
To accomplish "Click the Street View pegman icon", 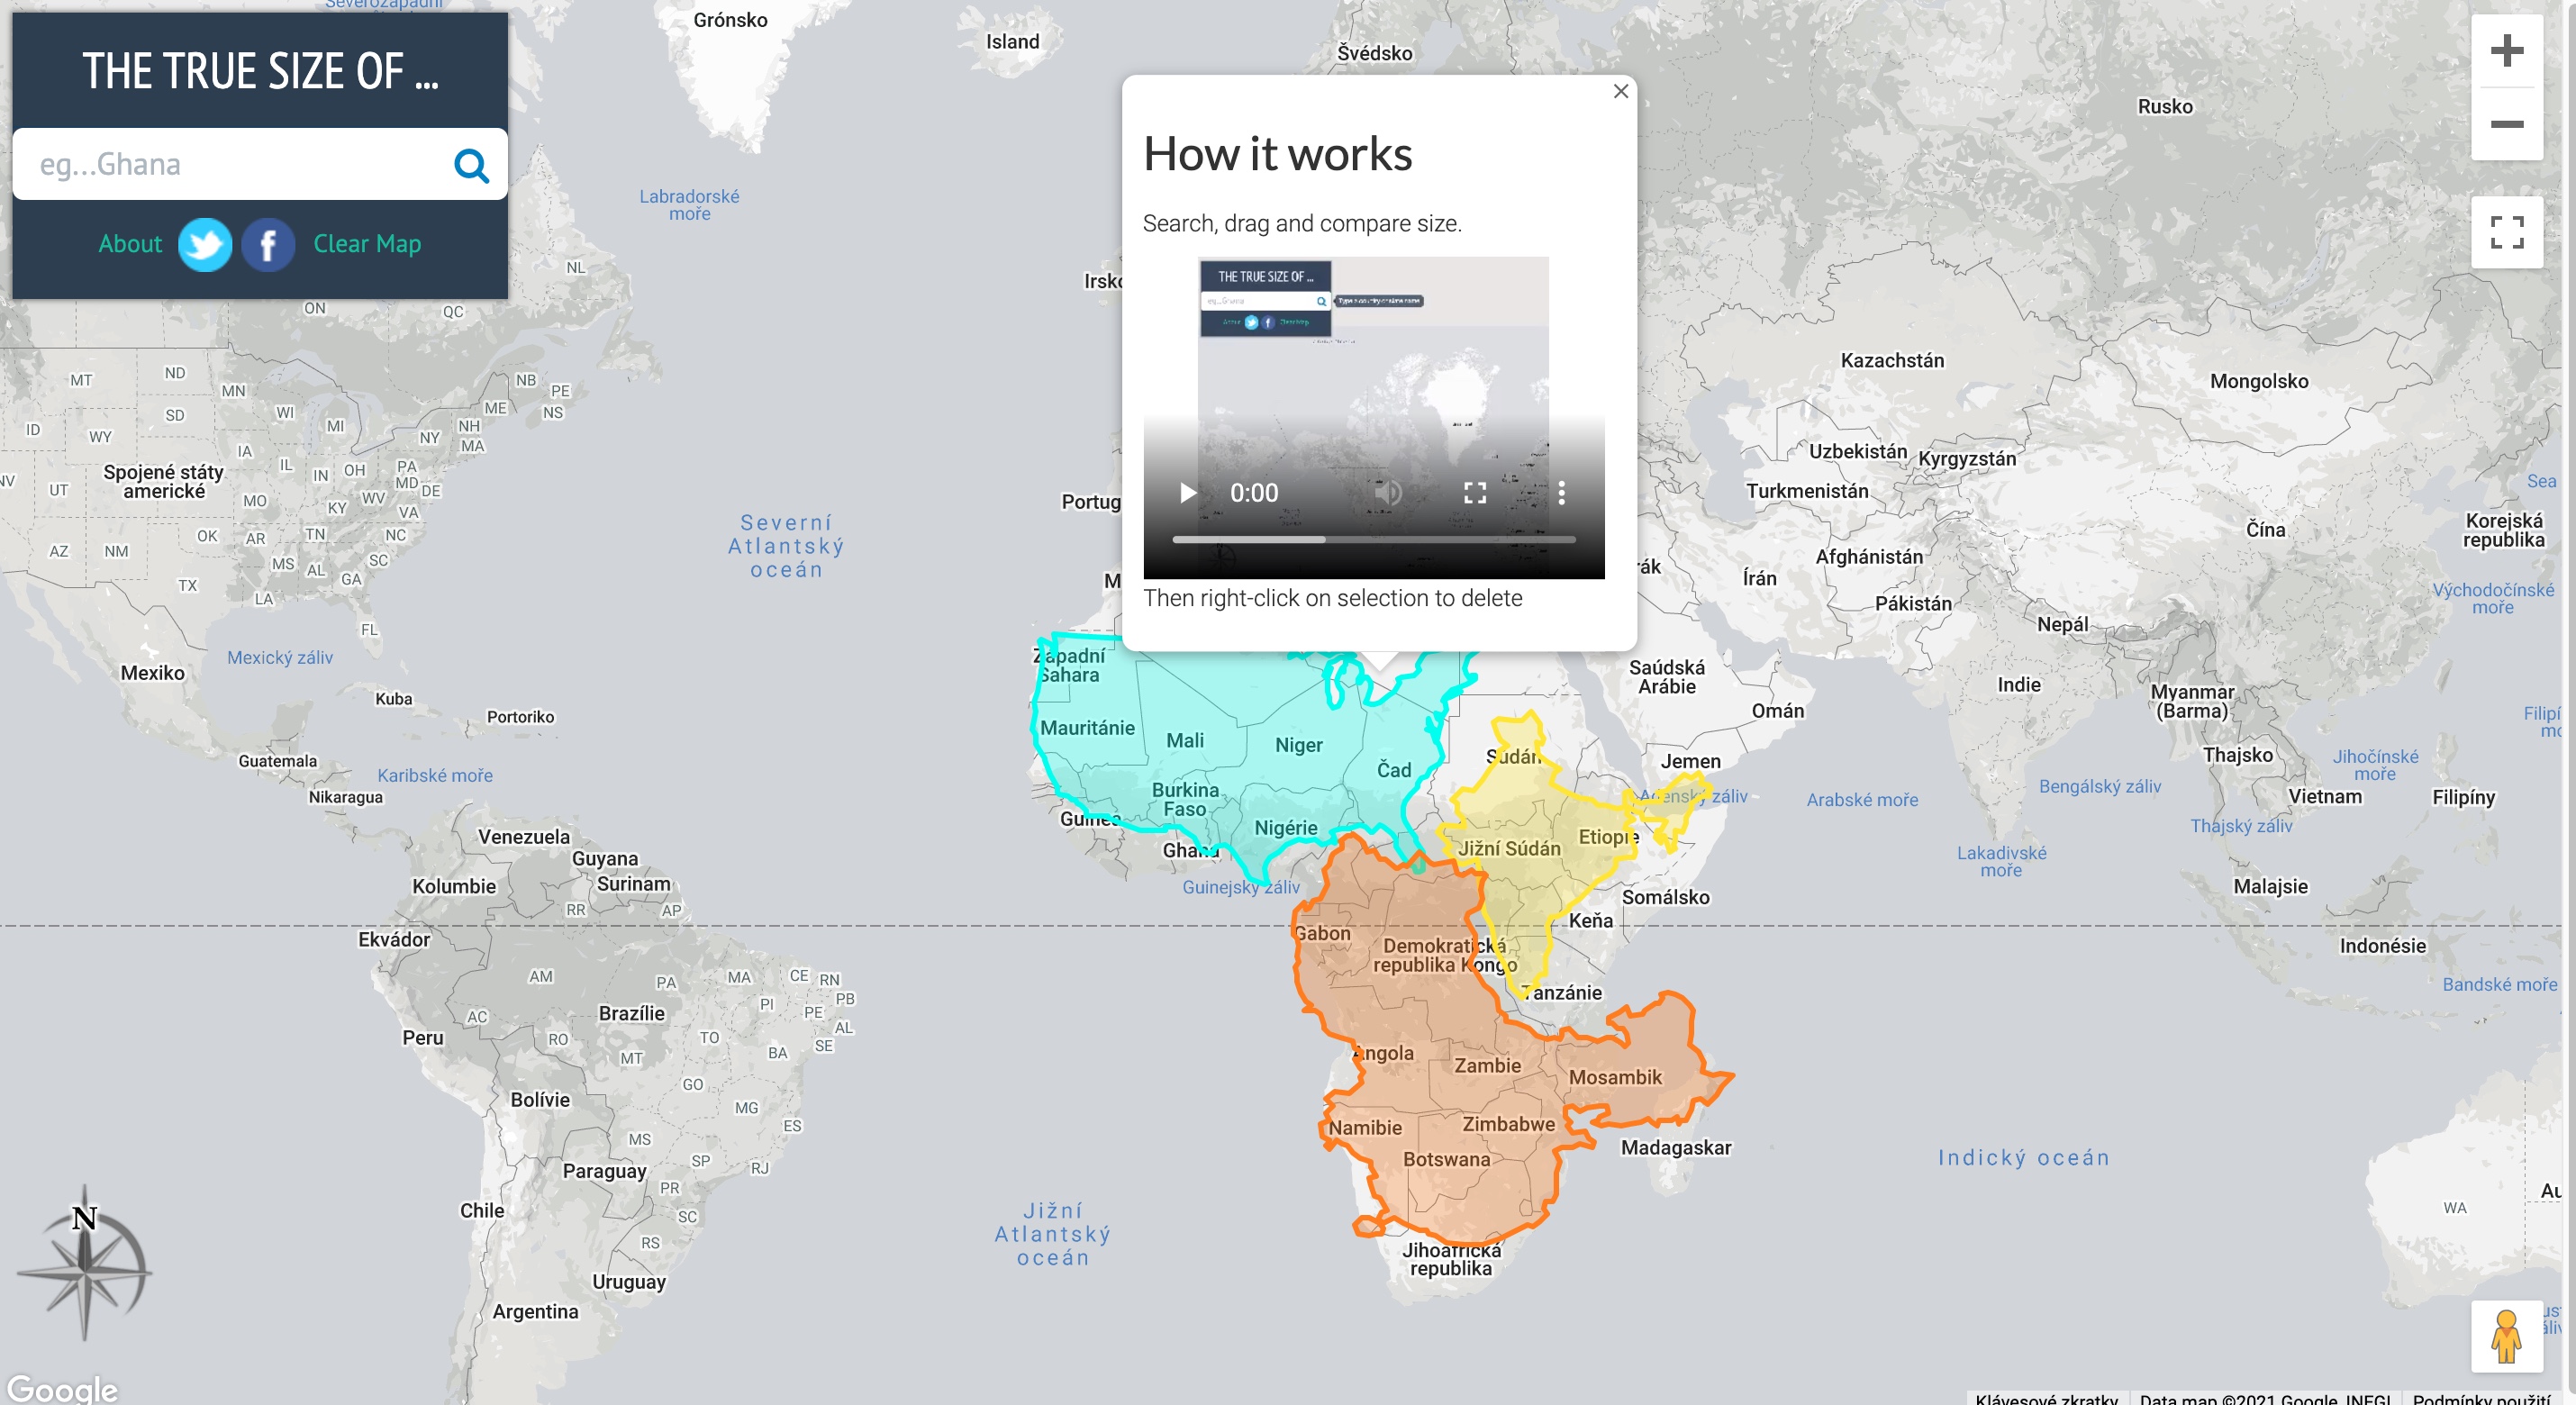I will tap(2506, 1336).
